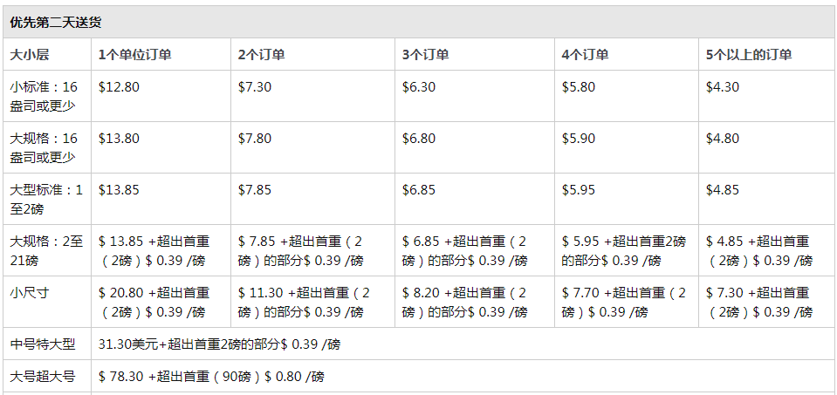Select the $7.30 cell in 2个订单 column
The height and width of the screenshot is (395, 837).
tap(255, 87)
